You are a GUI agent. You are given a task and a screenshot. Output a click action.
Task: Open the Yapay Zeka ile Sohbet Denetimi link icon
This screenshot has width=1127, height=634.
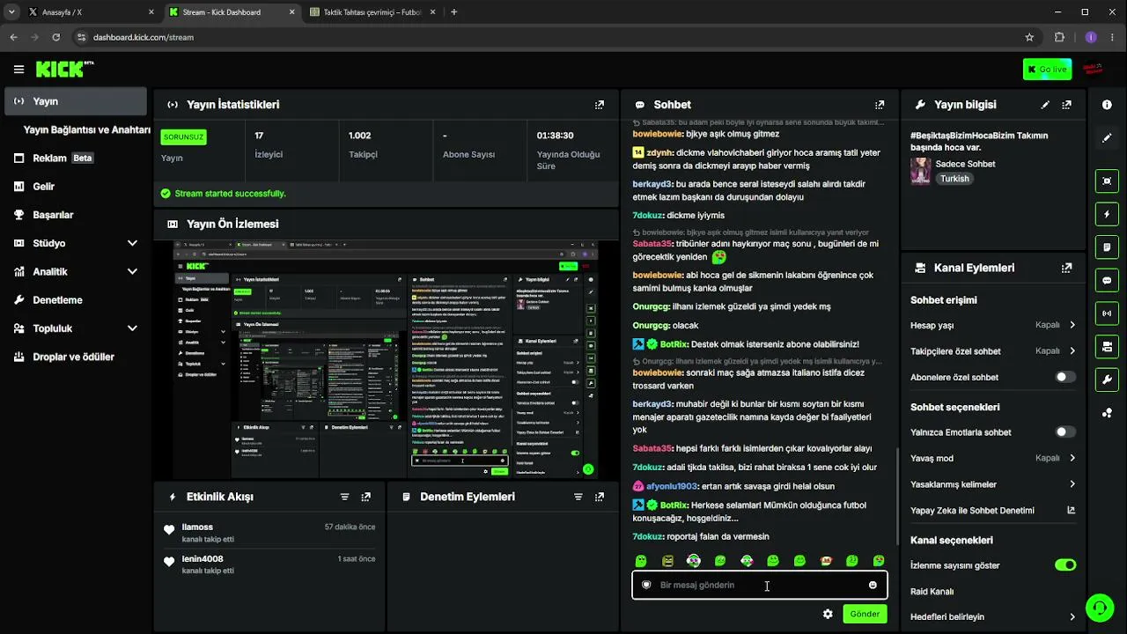click(1072, 510)
